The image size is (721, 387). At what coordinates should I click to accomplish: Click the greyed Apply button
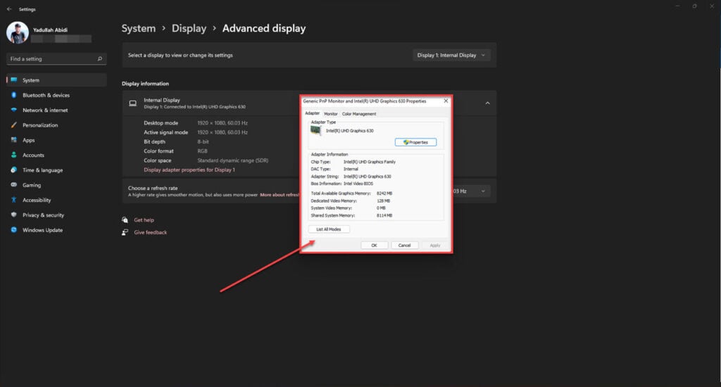point(435,246)
